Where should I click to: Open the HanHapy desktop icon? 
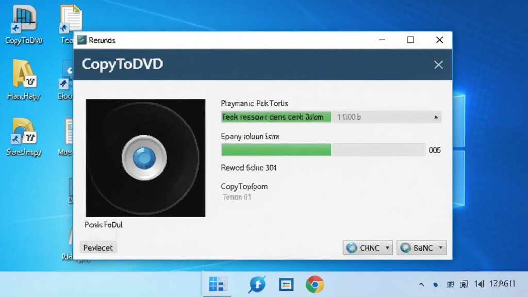[x=24, y=80]
